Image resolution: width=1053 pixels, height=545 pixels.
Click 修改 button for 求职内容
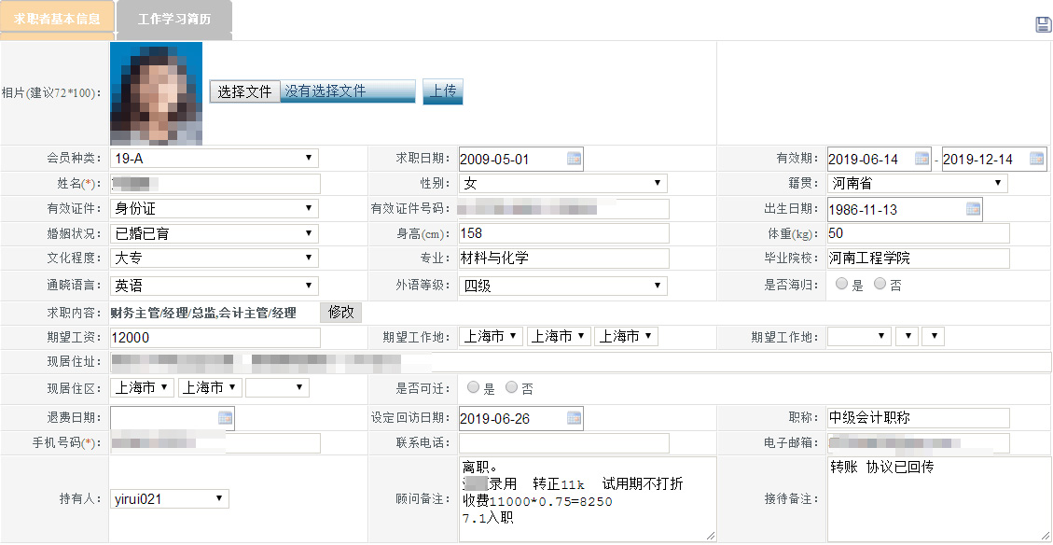click(x=341, y=314)
